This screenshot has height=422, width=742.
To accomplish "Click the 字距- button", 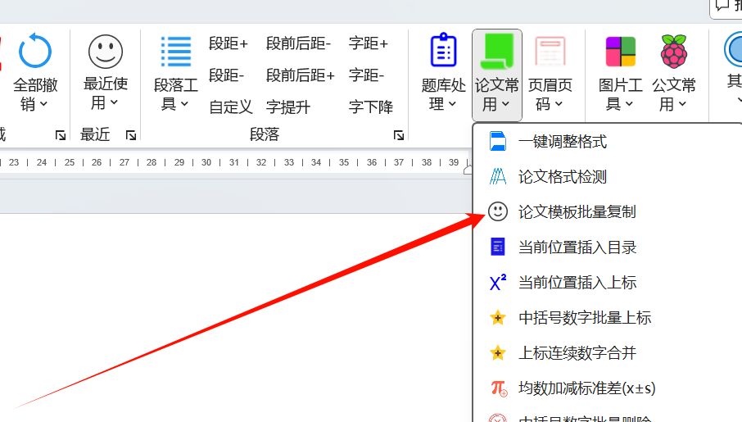I will coord(367,75).
